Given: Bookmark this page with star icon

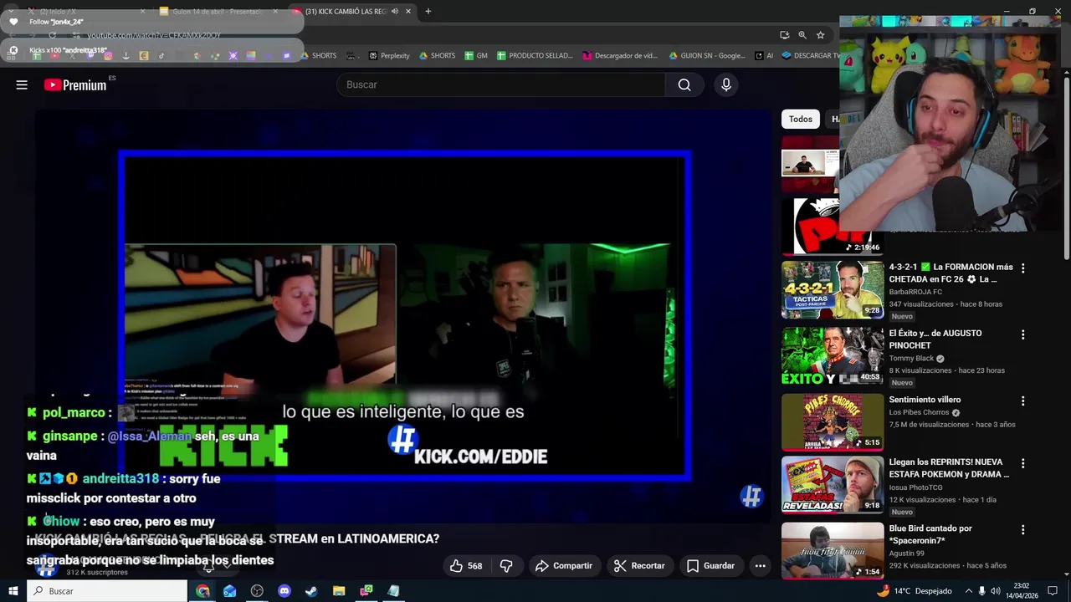Looking at the screenshot, I should pyautogui.click(x=820, y=35).
